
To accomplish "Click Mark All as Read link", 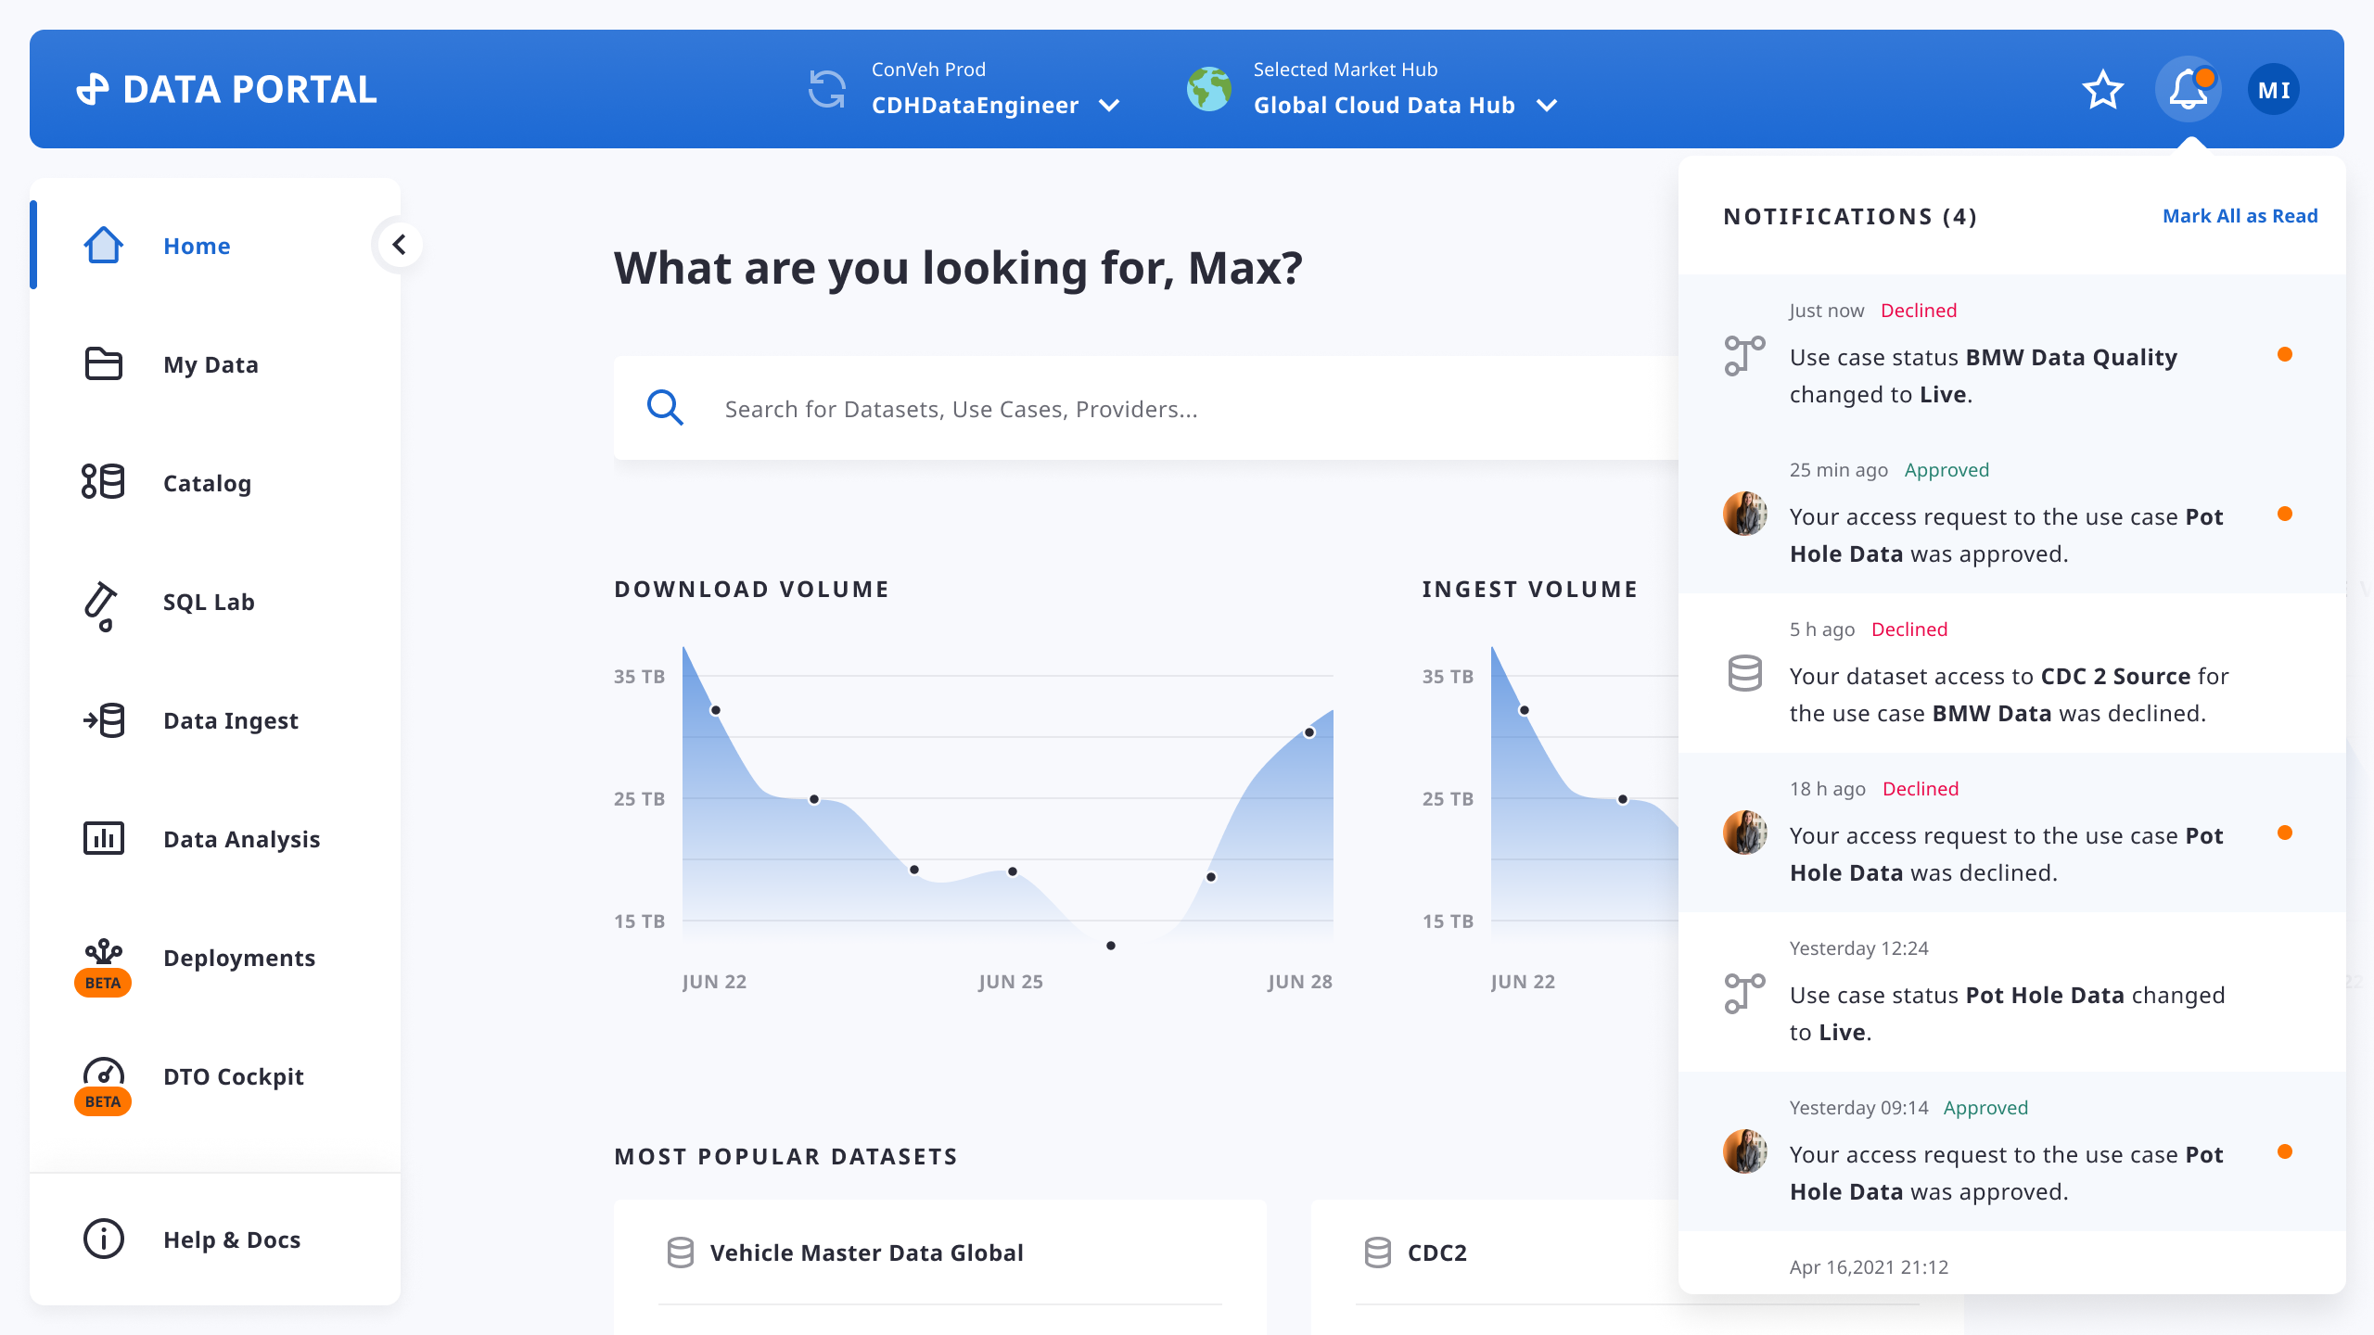I will 2240,216.
